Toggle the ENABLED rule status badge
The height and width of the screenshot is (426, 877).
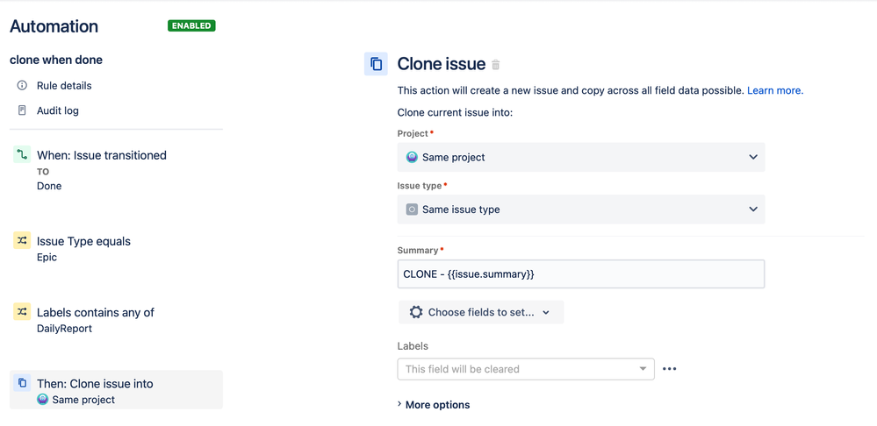(191, 25)
